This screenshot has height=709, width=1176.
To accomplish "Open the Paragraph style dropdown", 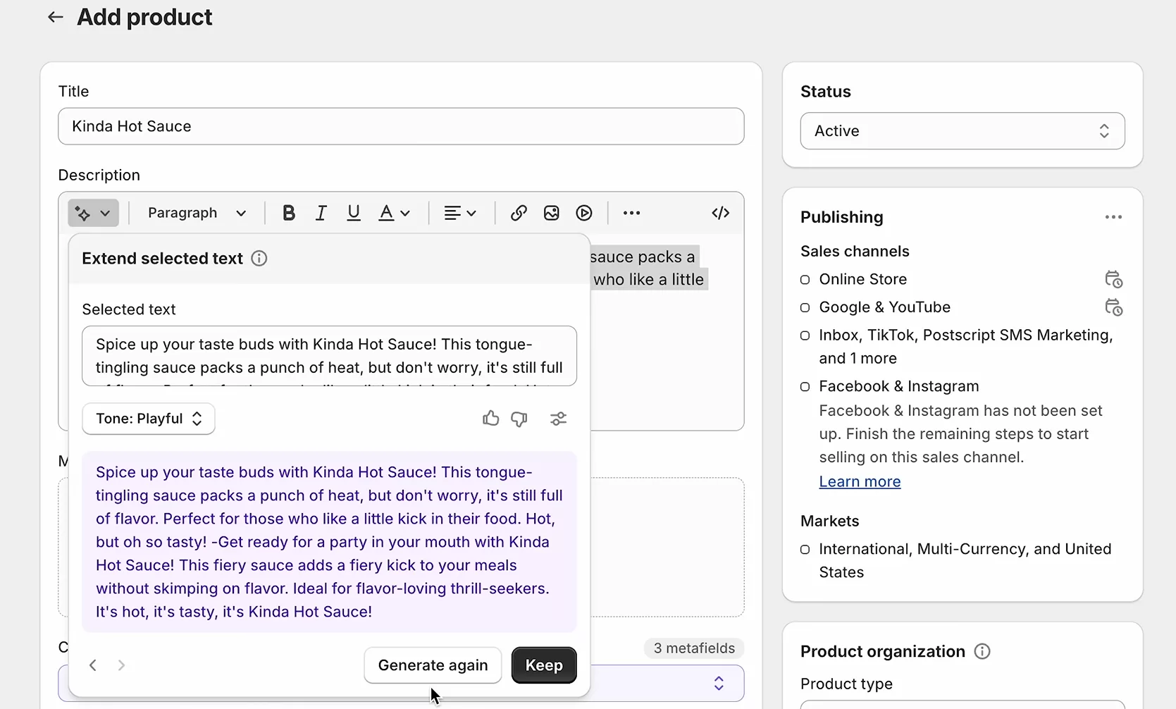I will [197, 213].
